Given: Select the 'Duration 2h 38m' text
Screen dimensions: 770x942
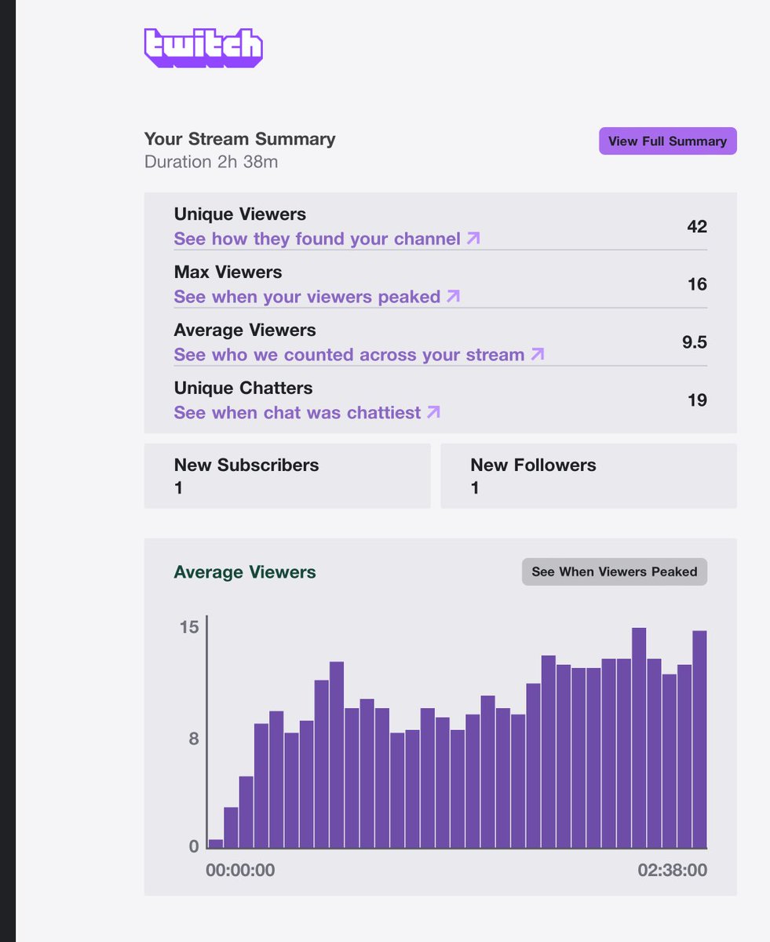Looking at the screenshot, I should 211,162.
